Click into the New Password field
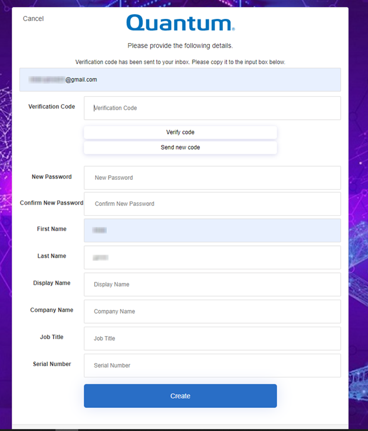 click(x=212, y=177)
